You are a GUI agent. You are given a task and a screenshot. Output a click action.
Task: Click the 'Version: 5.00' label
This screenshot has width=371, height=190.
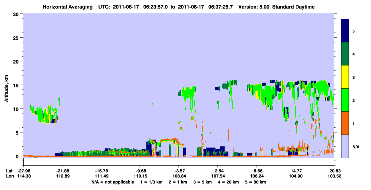(254, 7)
